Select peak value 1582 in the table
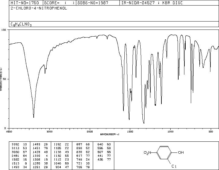This screenshot has height=170, width=219. click(16, 160)
